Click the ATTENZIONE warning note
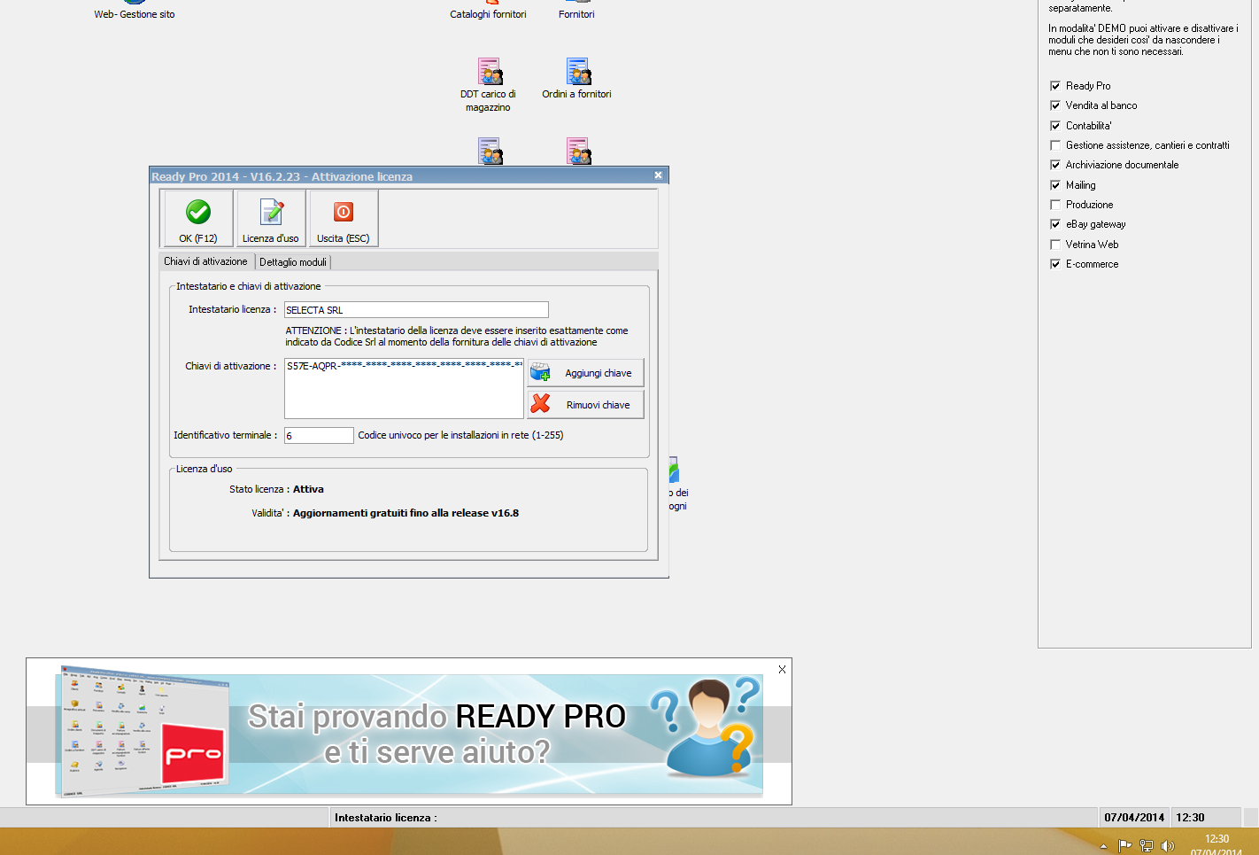 point(457,336)
